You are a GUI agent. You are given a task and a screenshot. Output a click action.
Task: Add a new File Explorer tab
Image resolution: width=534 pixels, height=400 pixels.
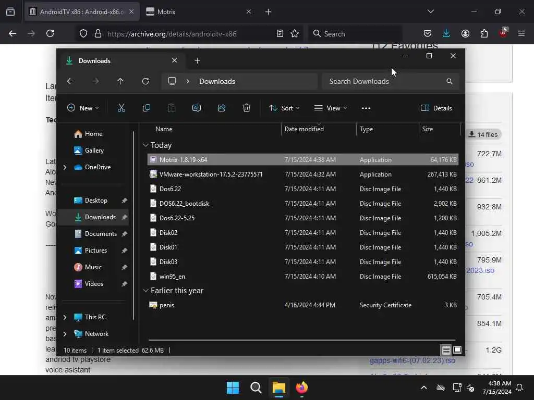click(197, 60)
